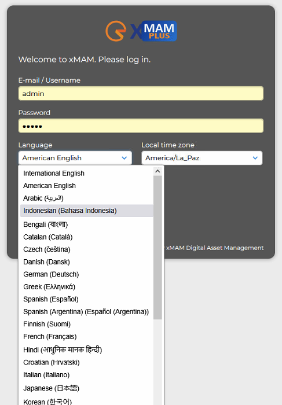Click the Language dropdown chevron arrow

click(124, 158)
